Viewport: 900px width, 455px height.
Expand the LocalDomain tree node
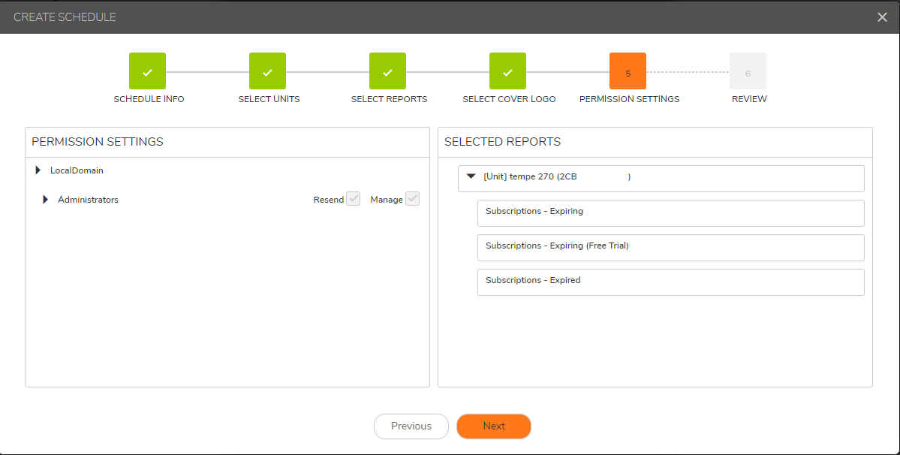(38, 170)
